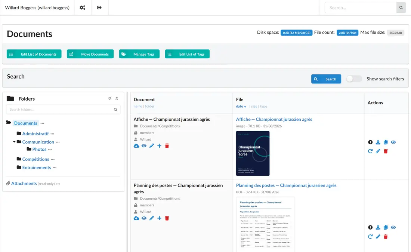Open options menu next to Compétitions folder

(53, 159)
